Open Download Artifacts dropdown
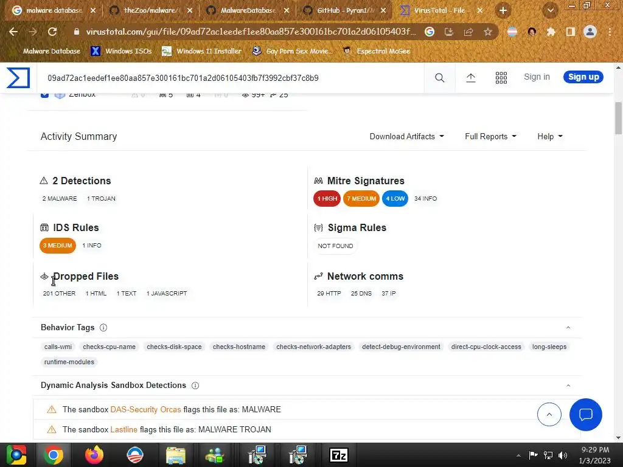This screenshot has width=623, height=467. 406,137
